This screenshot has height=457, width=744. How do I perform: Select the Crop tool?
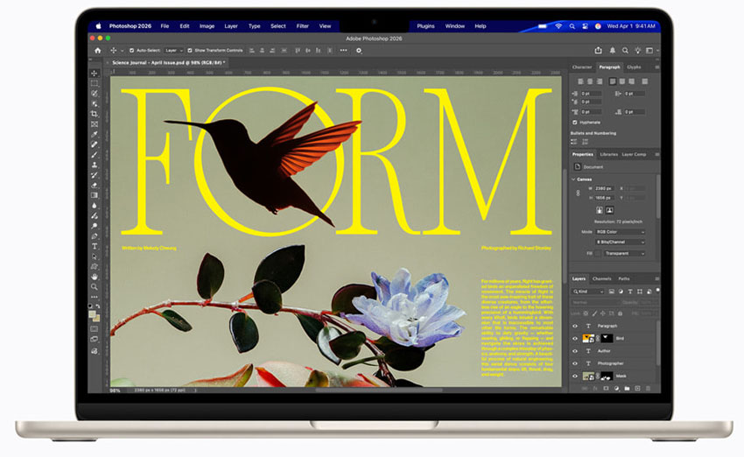coord(95,114)
